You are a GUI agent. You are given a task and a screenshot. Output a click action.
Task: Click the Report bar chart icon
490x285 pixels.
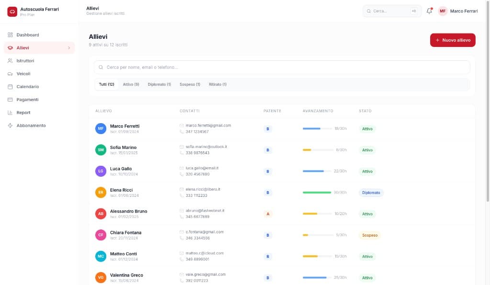click(11, 113)
